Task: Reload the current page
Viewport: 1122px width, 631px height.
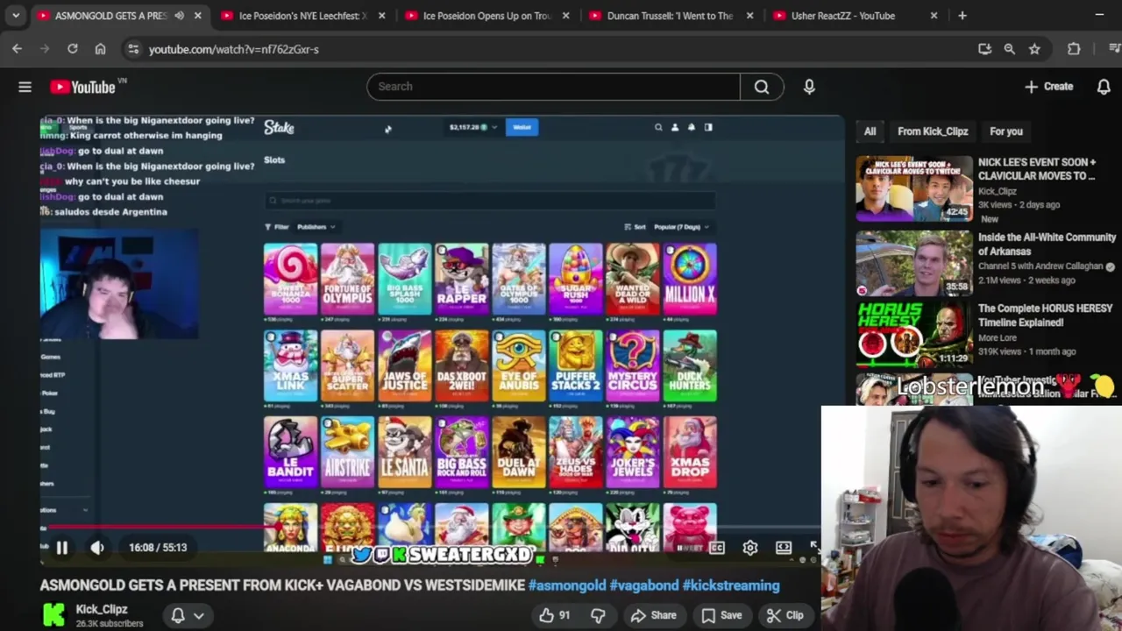Action: (73, 49)
